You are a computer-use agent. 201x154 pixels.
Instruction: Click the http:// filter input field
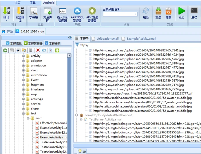click(x=140, y=45)
